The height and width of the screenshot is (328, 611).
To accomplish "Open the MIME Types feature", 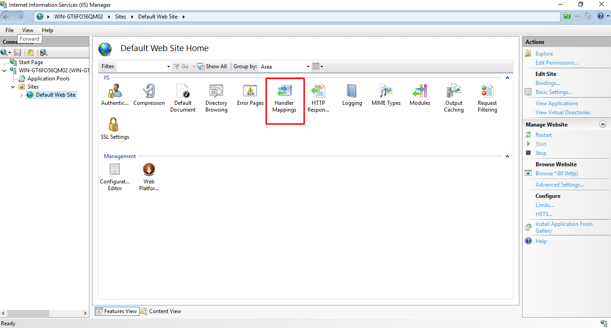I will 386,95.
